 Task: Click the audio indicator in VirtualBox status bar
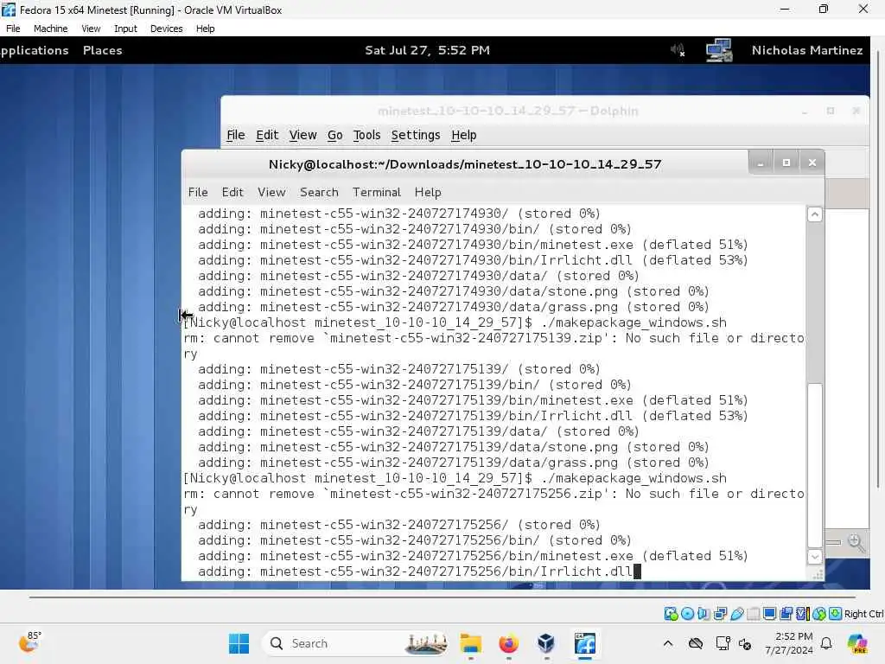coord(704,614)
